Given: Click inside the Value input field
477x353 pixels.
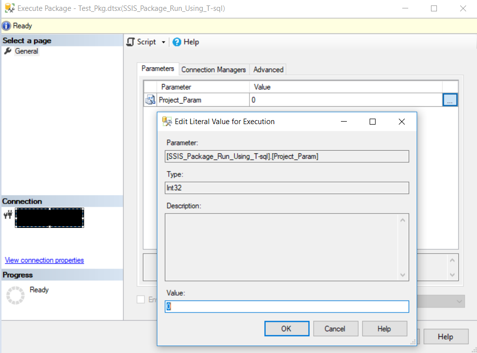Looking at the screenshot, I should pos(287,307).
